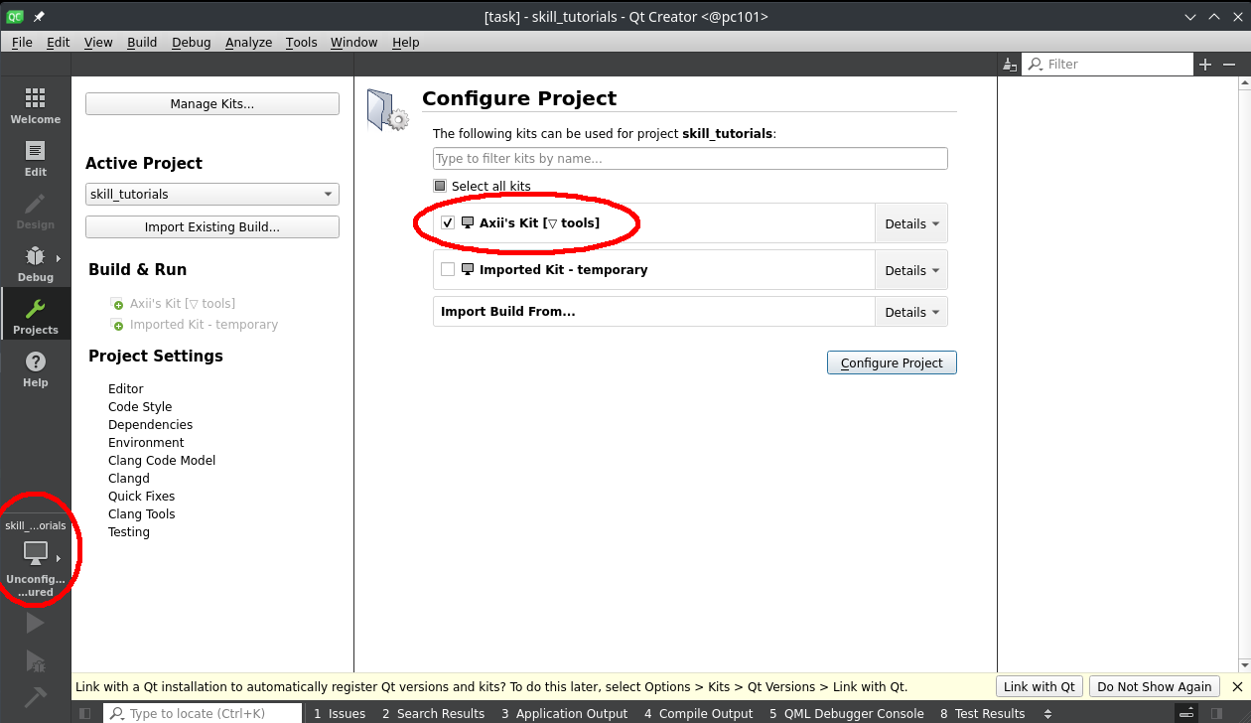Viewport: 1251px width, 723px height.
Task: Click the Configure Project button
Action: (x=892, y=362)
